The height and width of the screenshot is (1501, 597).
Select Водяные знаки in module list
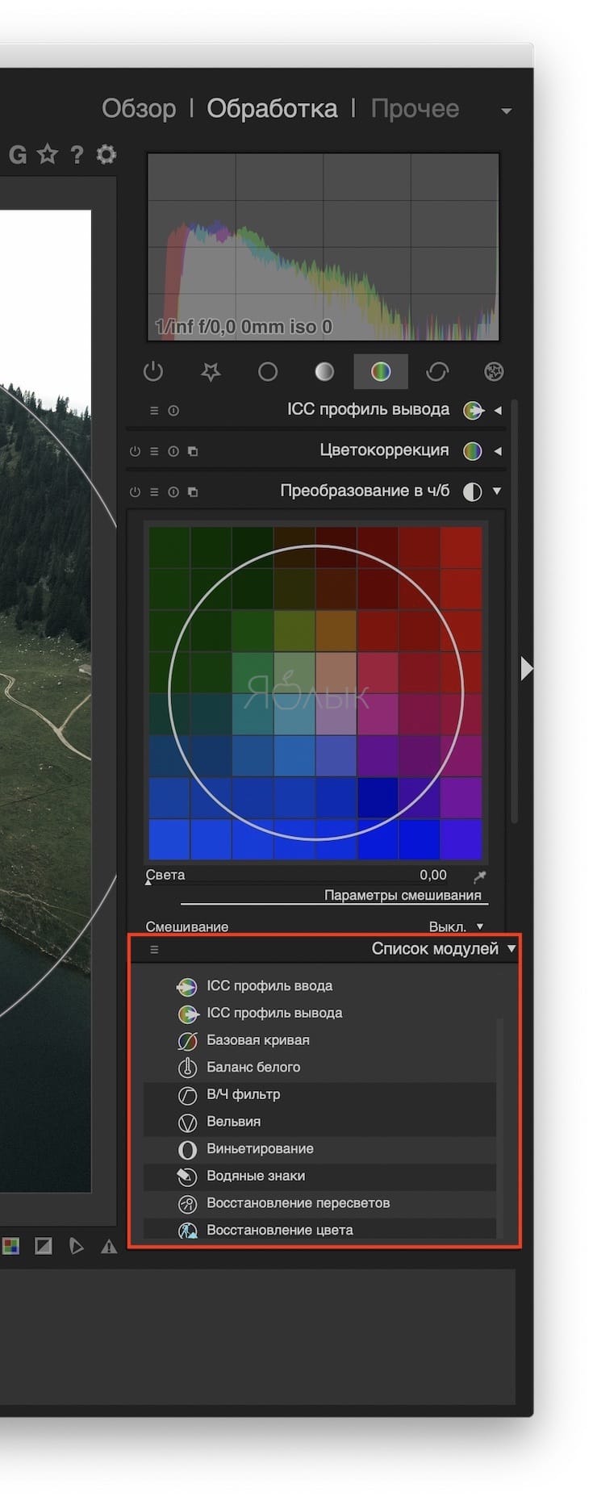pyautogui.click(x=319, y=1177)
